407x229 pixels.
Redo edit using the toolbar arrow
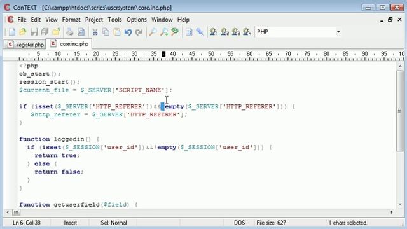[x=139, y=32]
